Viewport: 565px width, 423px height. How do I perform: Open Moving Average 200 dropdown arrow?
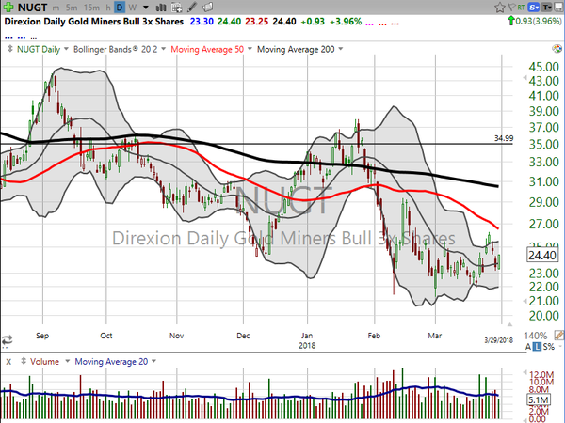pos(341,49)
